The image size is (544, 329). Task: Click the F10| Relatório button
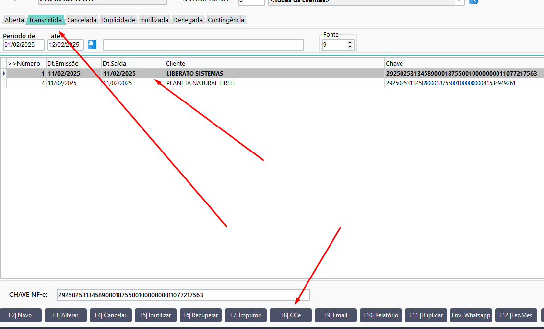tap(381, 315)
